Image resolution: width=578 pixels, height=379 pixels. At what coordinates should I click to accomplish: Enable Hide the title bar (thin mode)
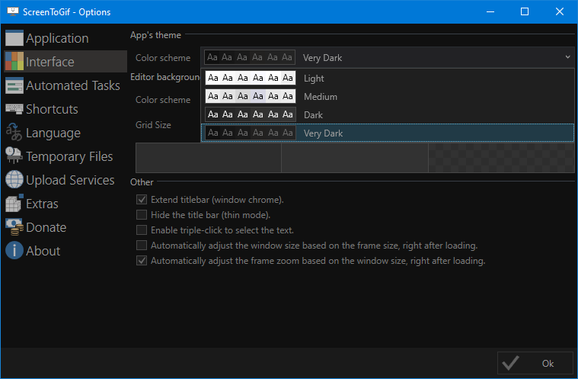(x=142, y=215)
